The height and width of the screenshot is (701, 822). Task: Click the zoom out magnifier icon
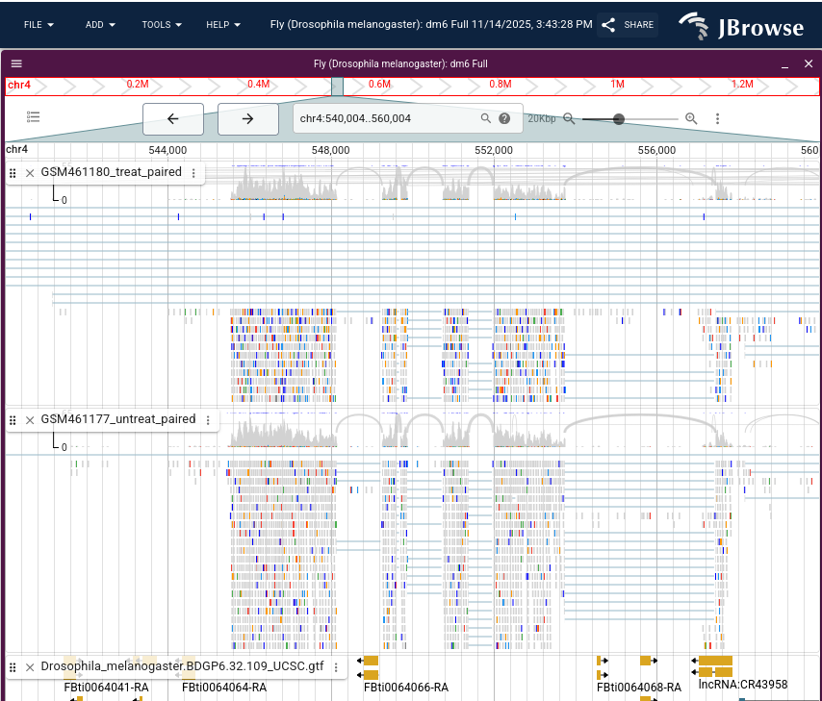point(569,118)
